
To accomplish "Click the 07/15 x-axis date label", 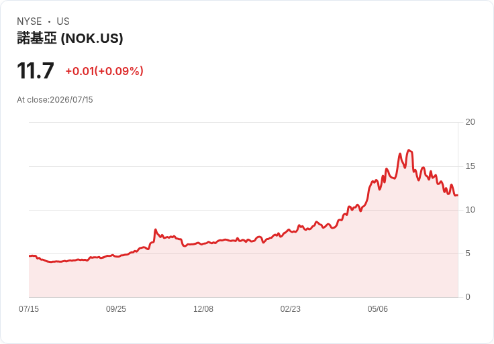I will click(x=29, y=309).
